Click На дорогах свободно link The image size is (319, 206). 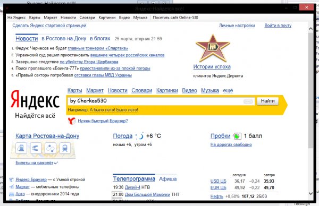[231, 144]
